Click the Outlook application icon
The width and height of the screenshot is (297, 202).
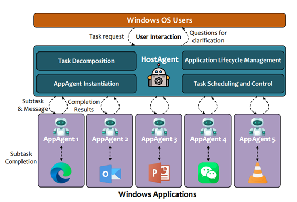coord(110,174)
